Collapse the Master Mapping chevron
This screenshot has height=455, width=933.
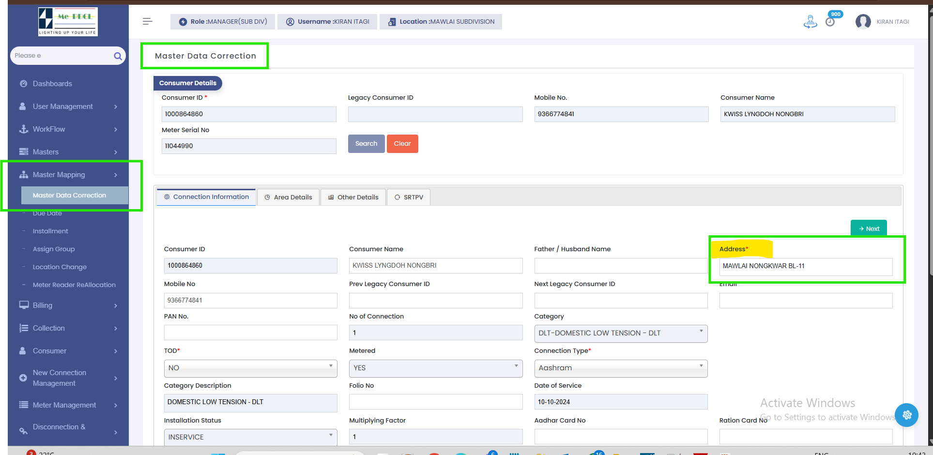click(x=116, y=175)
